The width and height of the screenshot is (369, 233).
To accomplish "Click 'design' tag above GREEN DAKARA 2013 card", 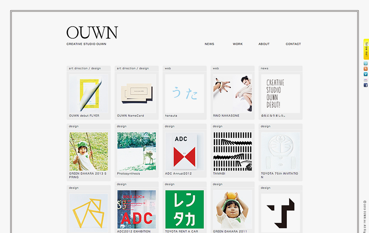I will click(74, 126).
